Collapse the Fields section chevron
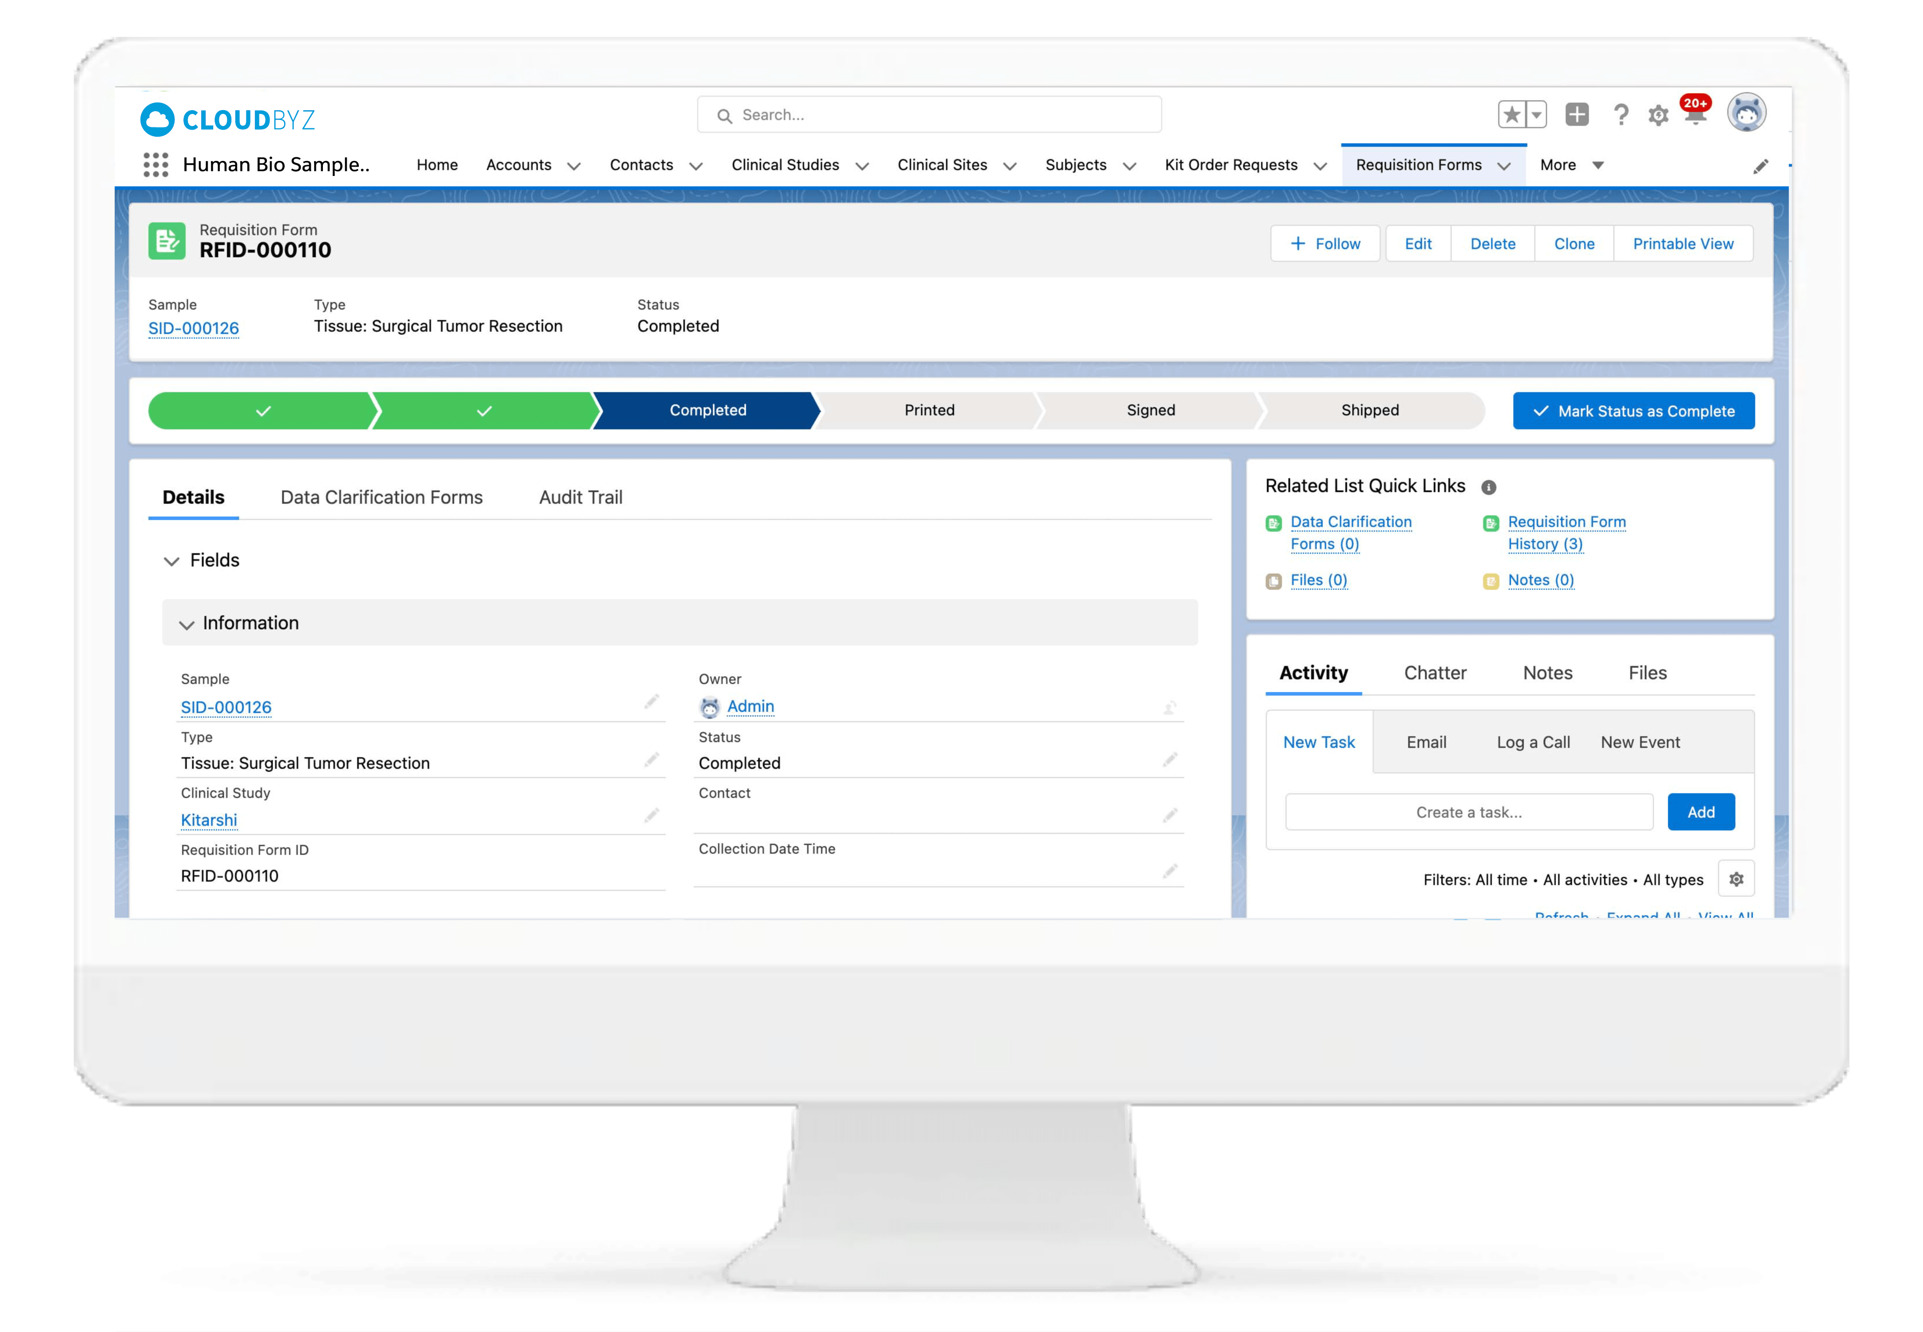Screen dimensions: 1923x1332 pyautogui.click(x=171, y=561)
